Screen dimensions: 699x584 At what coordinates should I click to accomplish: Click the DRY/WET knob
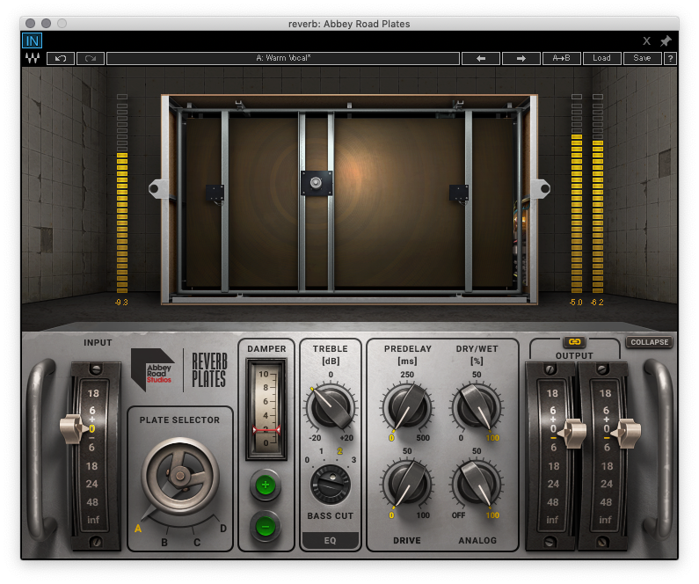click(x=477, y=407)
